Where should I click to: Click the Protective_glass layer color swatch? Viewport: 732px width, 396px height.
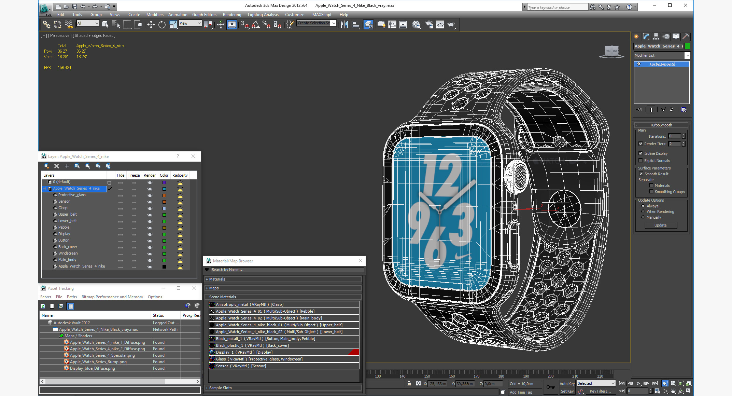click(164, 195)
